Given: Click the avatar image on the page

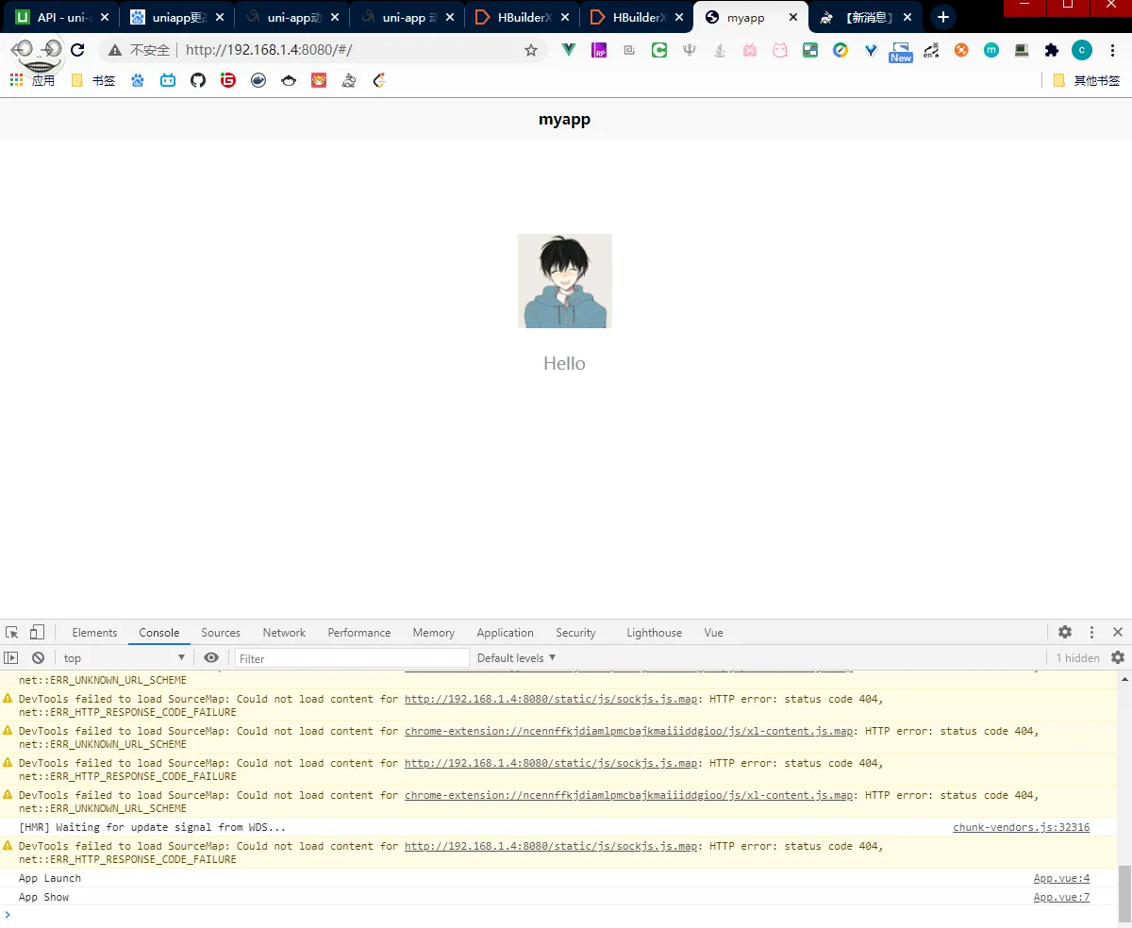Looking at the screenshot, I should 564,281.
